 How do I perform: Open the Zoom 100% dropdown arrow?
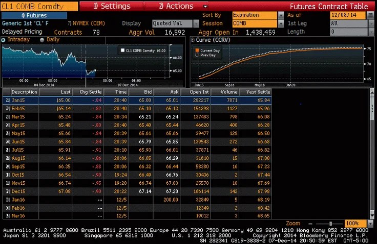click(x=370, y=224)
